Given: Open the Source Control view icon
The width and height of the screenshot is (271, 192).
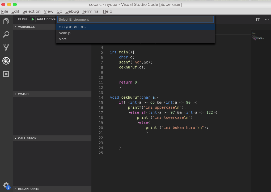Looking at the screenshot, I should point(6,48).
